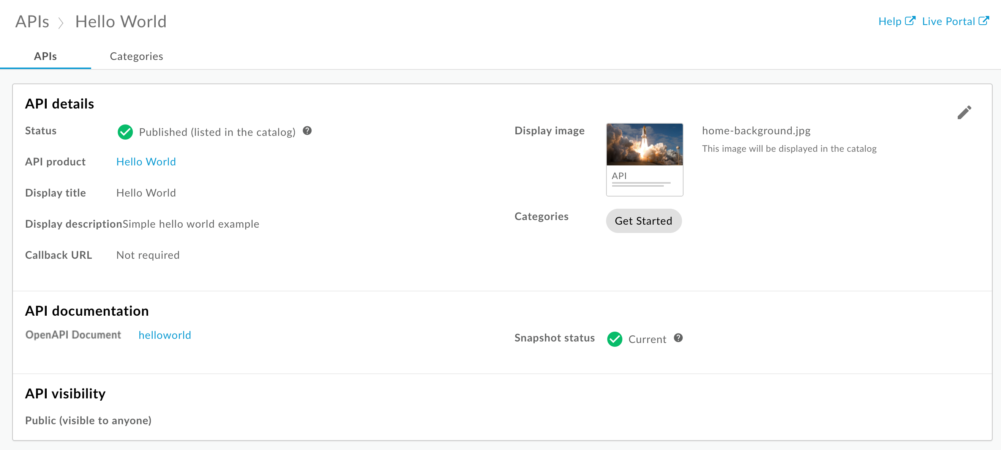Switch to the Categories tab
Screen dimensions: 1001x450
pyautogui.click(x=137, y=55)
